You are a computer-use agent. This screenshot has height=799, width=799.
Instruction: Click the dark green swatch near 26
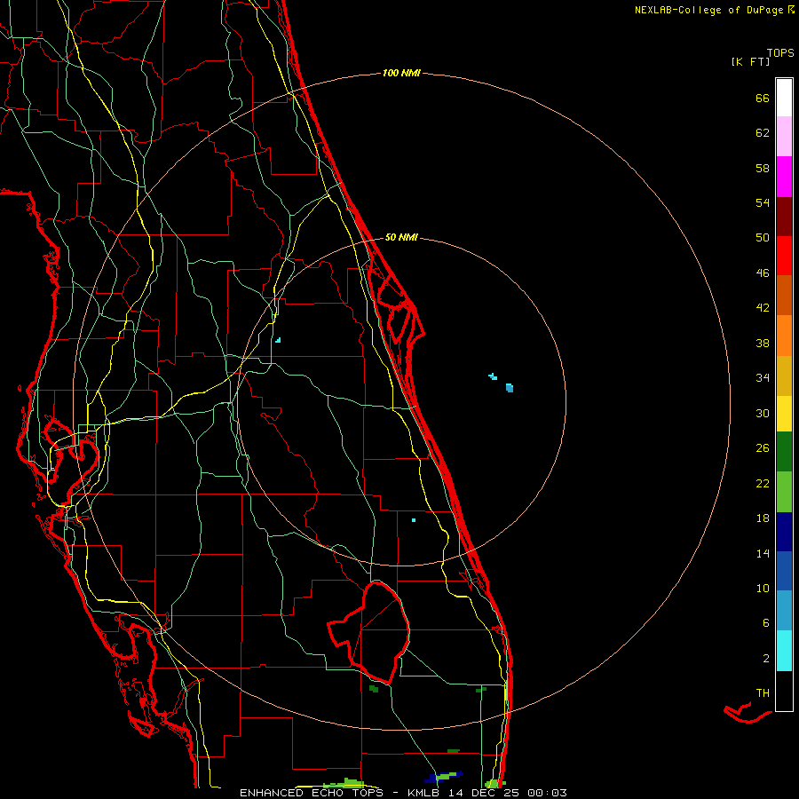pyautogui.click(x=784, y=452)
